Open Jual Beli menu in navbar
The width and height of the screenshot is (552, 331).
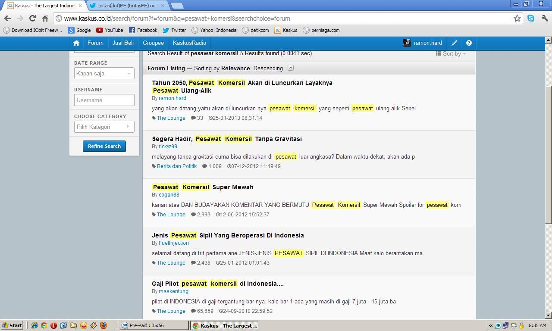(x=123, y=43)
